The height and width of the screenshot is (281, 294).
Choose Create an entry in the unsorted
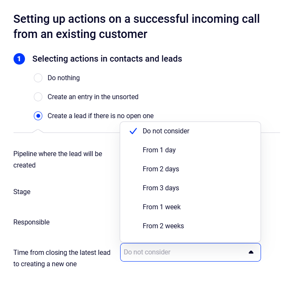(x=38, y=97)
